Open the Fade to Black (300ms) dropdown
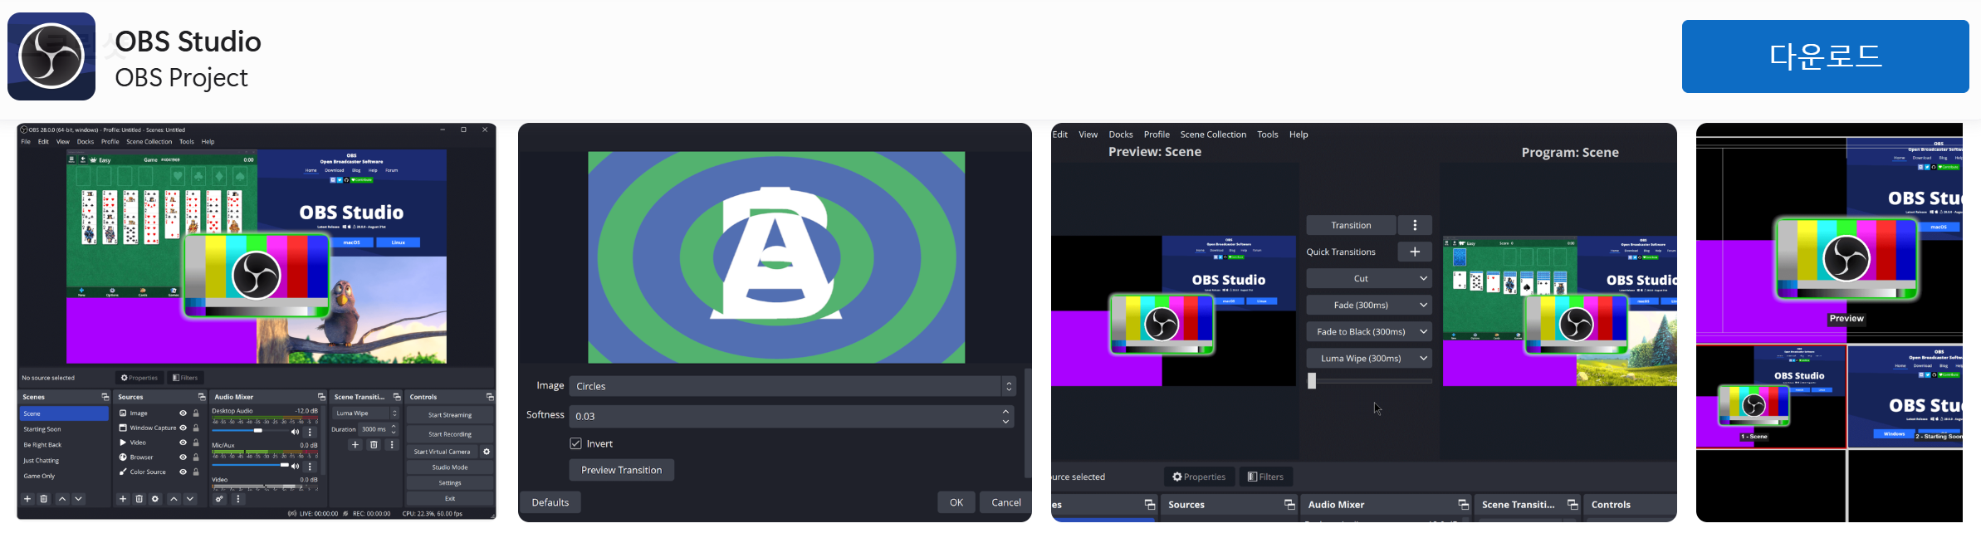 pyautogui.click(x=1368, y=331)
